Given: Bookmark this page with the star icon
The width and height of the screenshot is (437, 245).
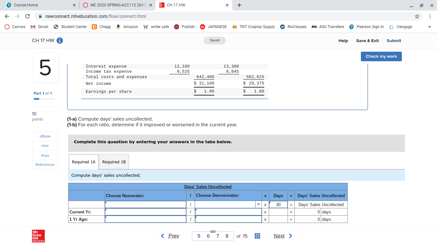Looking at the screenshot, I should pyautogui.click(x=417, y=16).
